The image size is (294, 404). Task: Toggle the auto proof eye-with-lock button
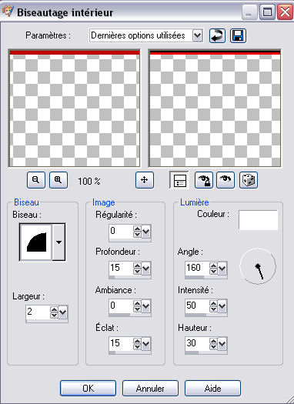click(203, 180)
